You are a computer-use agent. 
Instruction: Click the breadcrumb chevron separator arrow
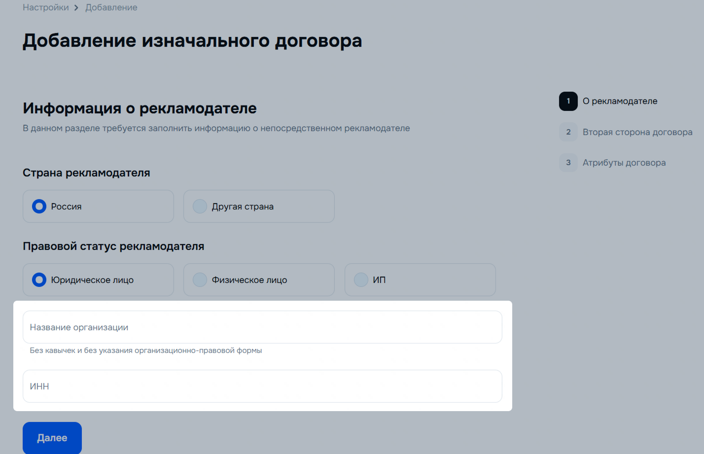(x=76, y=8)
